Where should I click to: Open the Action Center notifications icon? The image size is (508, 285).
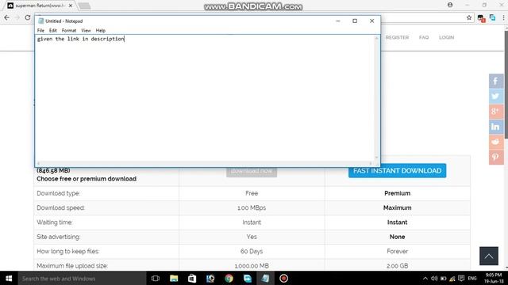coord(461,278)
